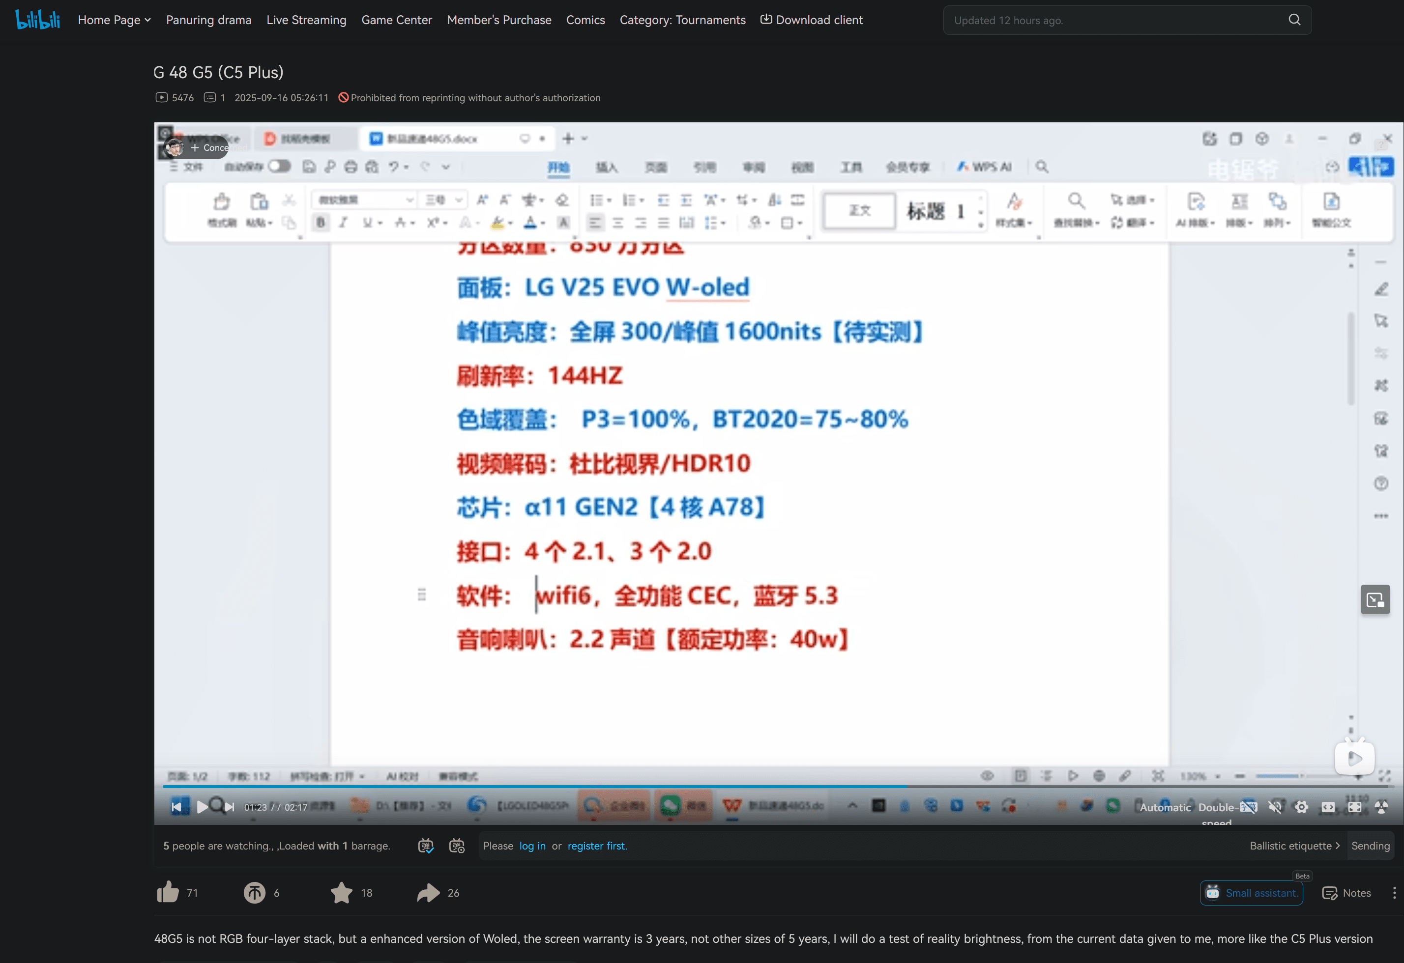Add video to favorites with star icon
The width and height of the screenshot is (1404, 963).
point(341,892)
